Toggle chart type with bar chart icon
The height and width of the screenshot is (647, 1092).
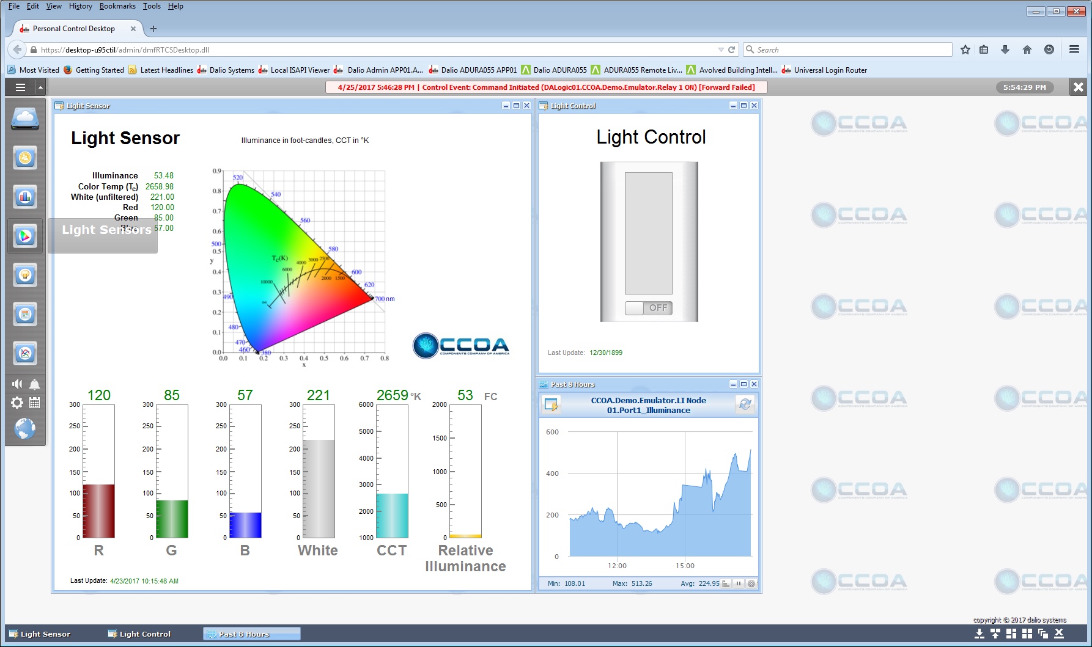pyautogui.click(x=726, y=583)
